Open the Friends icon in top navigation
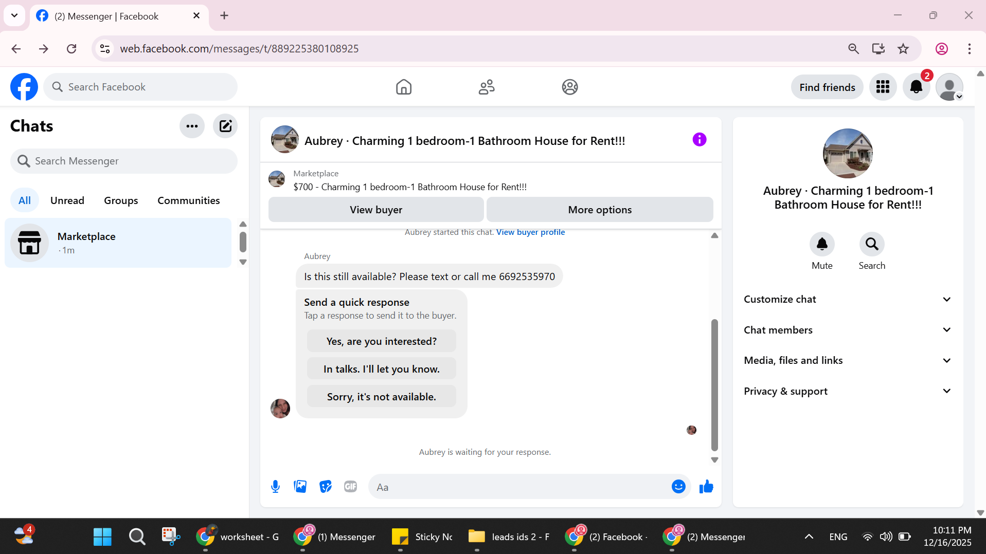 (x=487, y=87)
